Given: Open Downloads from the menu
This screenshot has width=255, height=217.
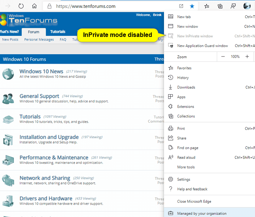Looking at the screenshot, I should (209, 87).
